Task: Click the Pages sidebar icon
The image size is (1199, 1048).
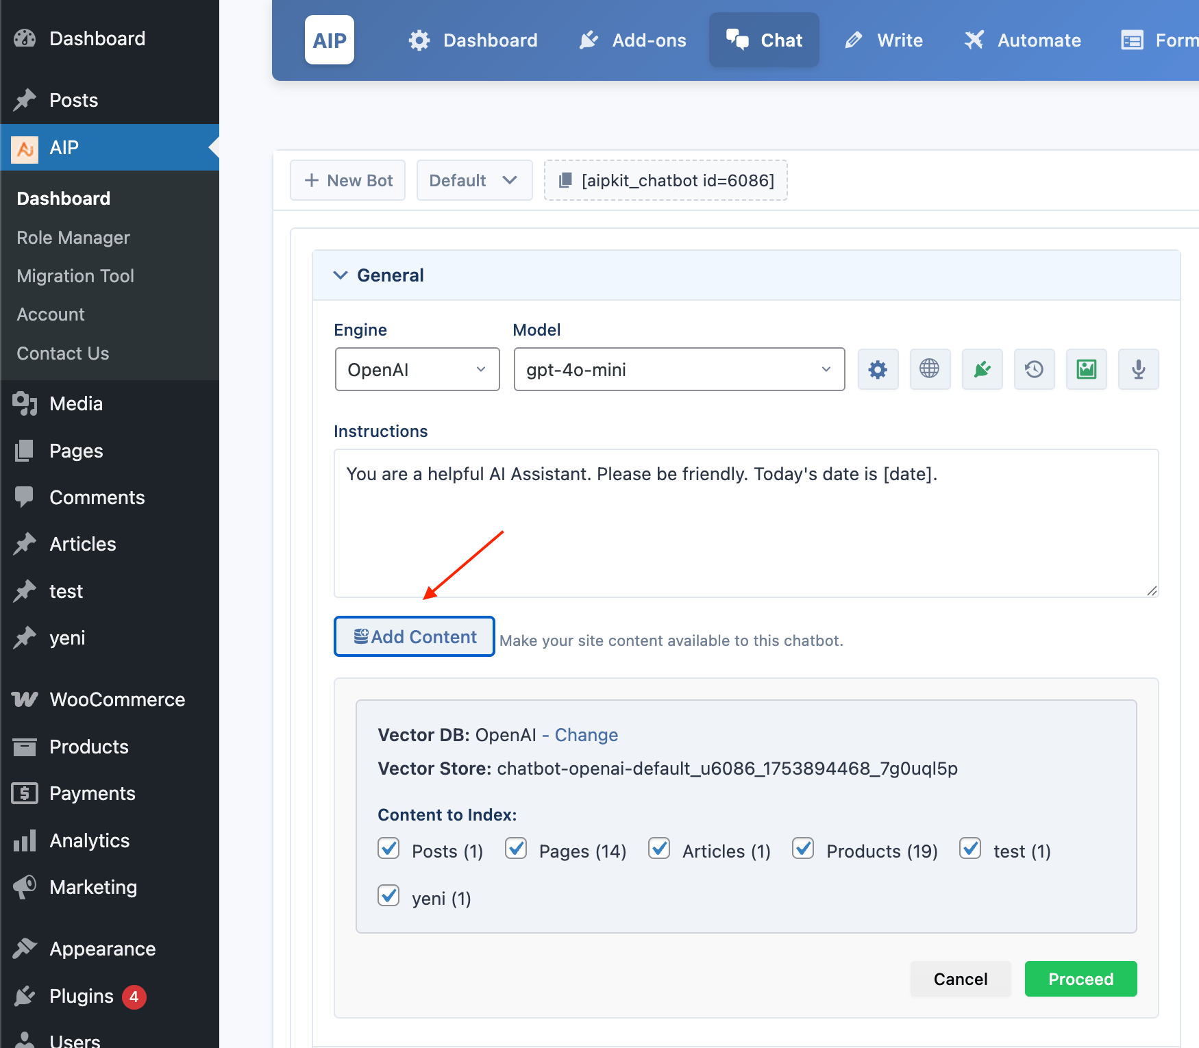Action: [x=25, y=451]
